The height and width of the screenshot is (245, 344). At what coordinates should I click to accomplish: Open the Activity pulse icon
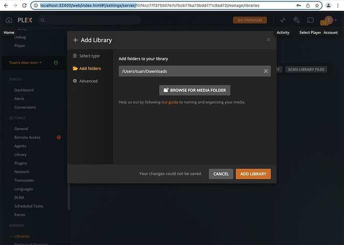tap(283, 20)
